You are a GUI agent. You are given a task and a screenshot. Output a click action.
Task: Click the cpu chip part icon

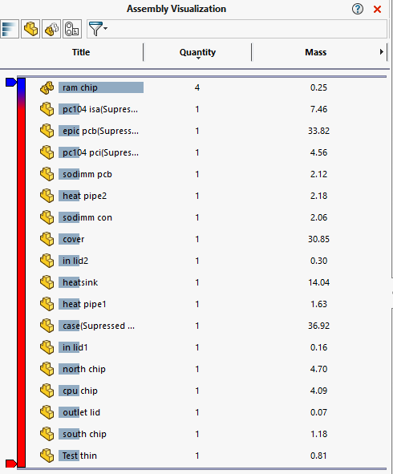point(47,391)
